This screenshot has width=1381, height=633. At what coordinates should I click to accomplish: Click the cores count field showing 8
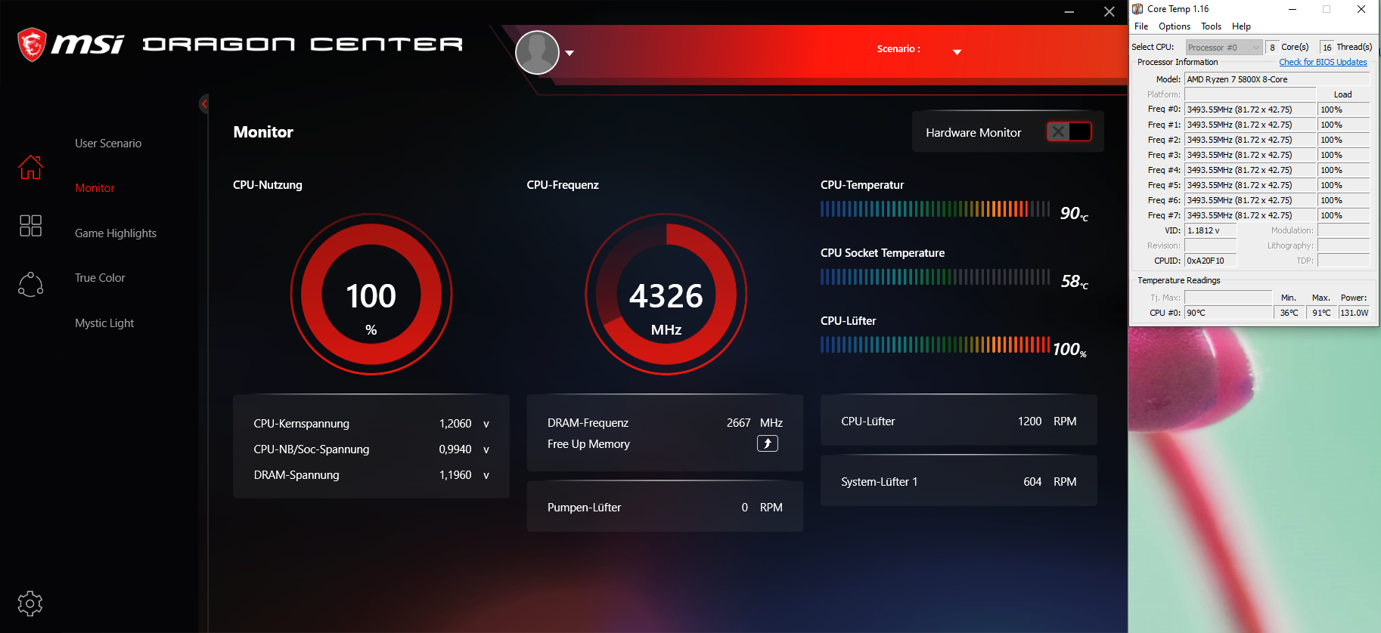click(1272, 47)
